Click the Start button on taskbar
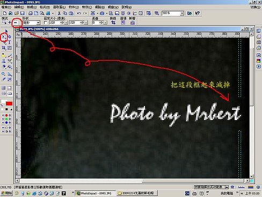 [x=6, y=193]
